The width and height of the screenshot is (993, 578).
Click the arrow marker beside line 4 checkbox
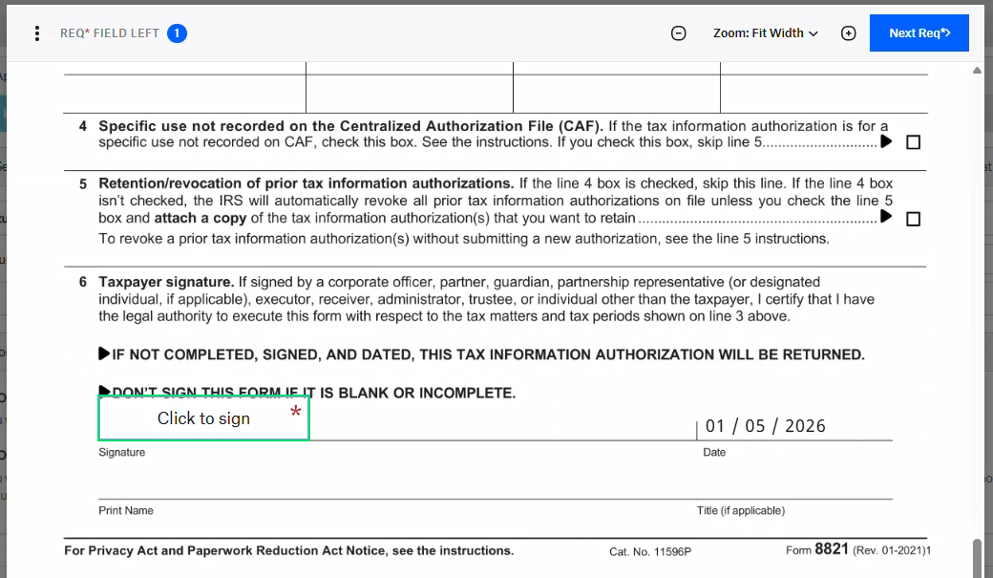[886, 140]
